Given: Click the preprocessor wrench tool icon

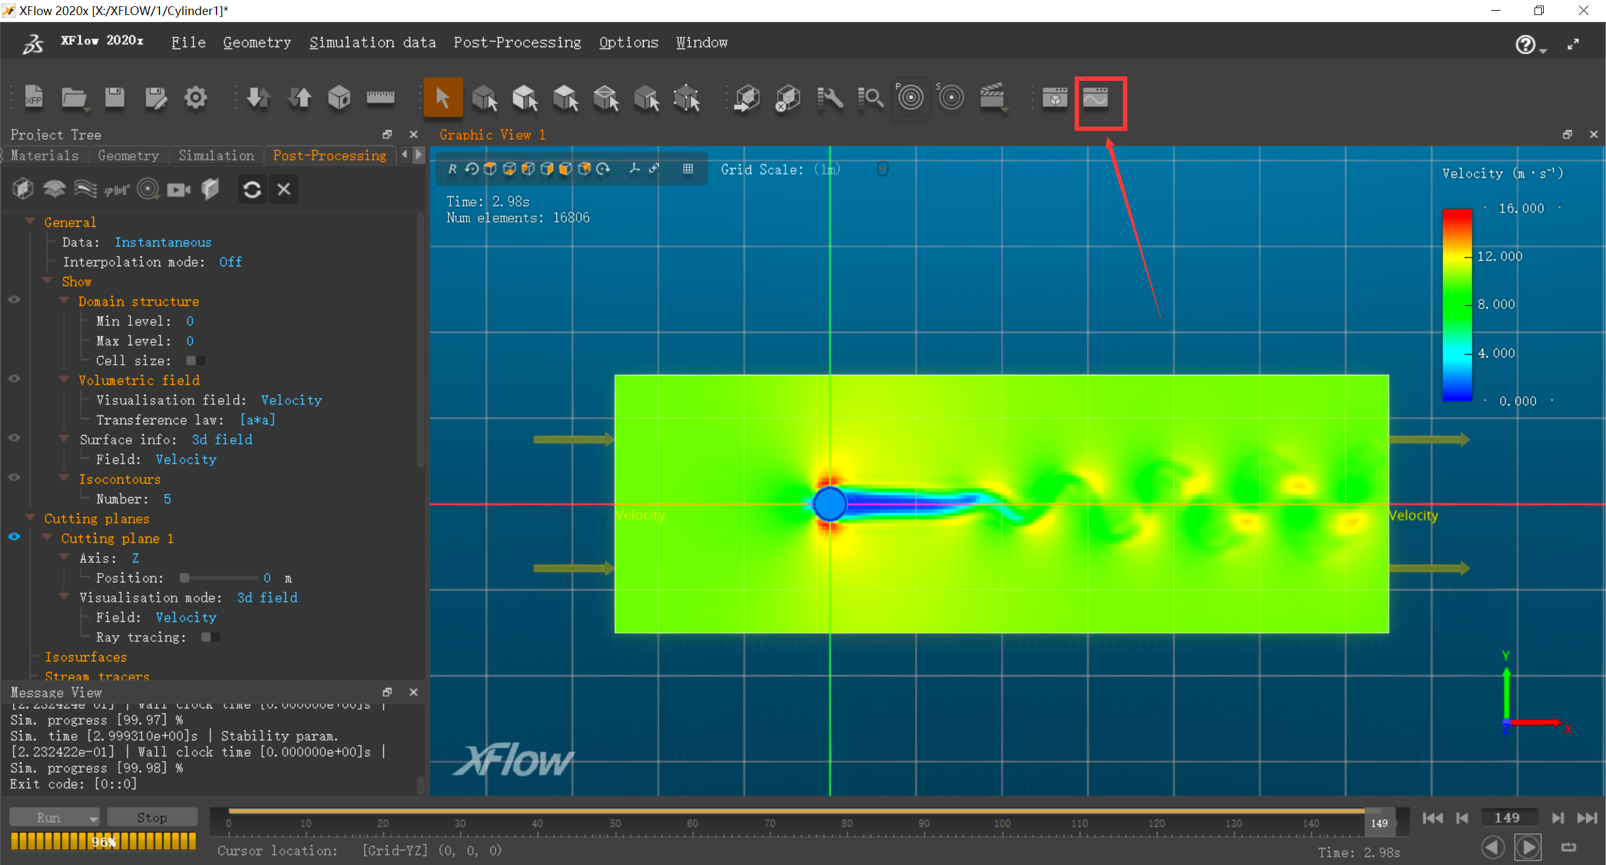Looking at the screenshot, I should (829, 98).
